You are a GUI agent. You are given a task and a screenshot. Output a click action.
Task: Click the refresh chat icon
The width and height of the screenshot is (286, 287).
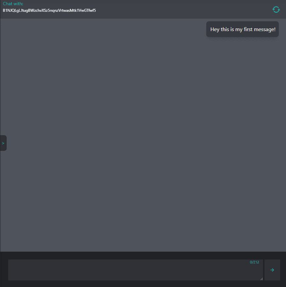click(276, 9)
